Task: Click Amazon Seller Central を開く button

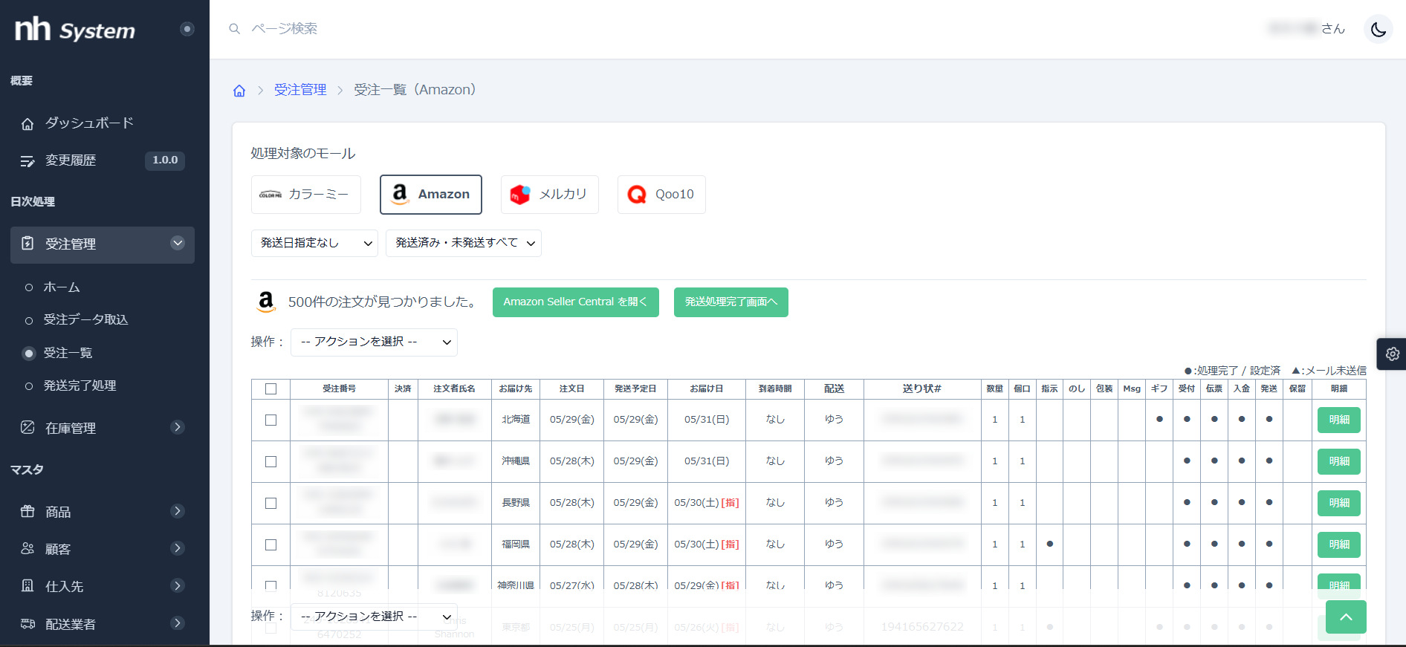Action: pos(576,302)
